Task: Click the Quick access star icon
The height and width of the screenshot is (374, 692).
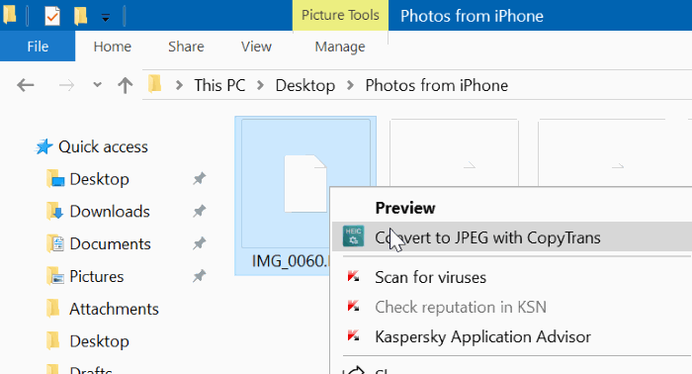Action: 43,146
